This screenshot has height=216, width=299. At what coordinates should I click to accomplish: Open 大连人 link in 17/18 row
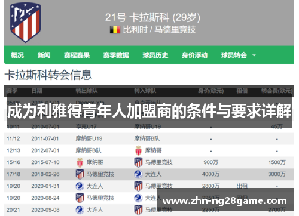pyautogui.click(x=153, y=174)
